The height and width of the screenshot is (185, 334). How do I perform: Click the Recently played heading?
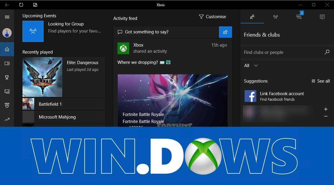[38, 52]
